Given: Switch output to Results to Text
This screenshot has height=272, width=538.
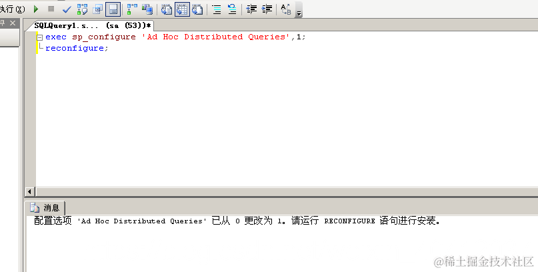Looking at the screenshot, I should click(x=167, y=9).
